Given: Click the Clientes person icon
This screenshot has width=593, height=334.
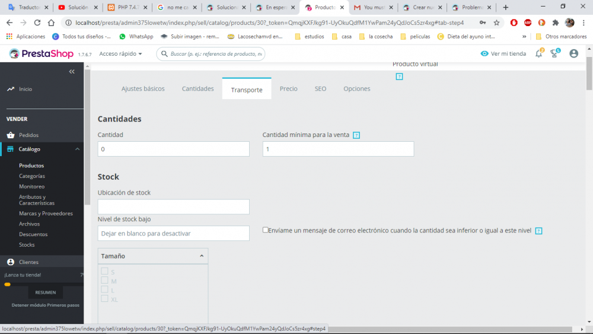Looking at the screenshot, I should [x=11, y=262].
